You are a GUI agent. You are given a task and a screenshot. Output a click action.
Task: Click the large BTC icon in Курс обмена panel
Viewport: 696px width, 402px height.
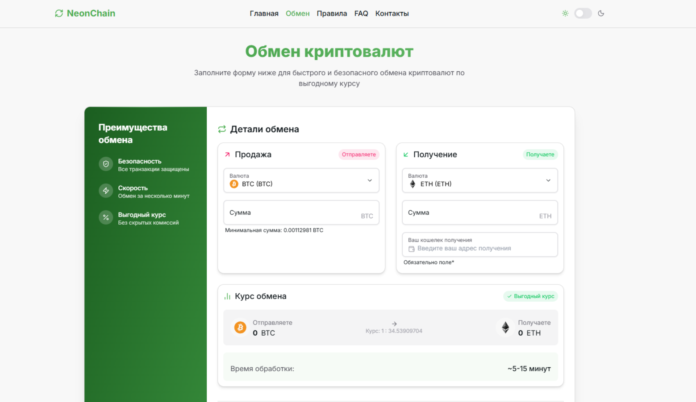240,328
